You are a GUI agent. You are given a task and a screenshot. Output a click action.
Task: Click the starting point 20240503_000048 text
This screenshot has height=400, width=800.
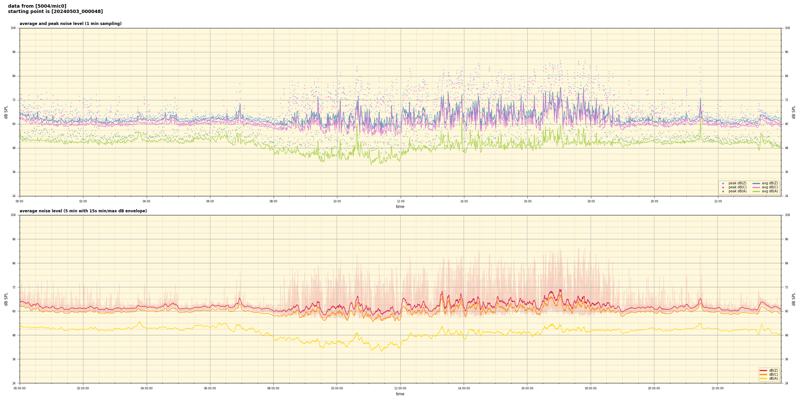pos(55,12)
